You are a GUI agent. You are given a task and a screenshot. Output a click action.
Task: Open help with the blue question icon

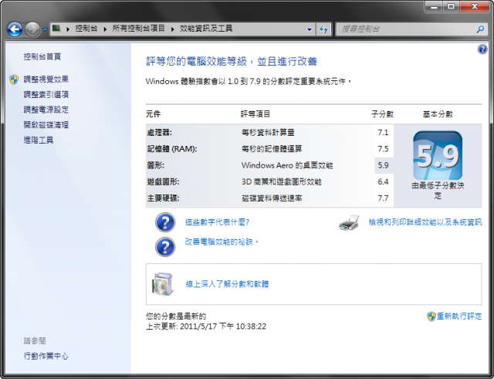482,49
